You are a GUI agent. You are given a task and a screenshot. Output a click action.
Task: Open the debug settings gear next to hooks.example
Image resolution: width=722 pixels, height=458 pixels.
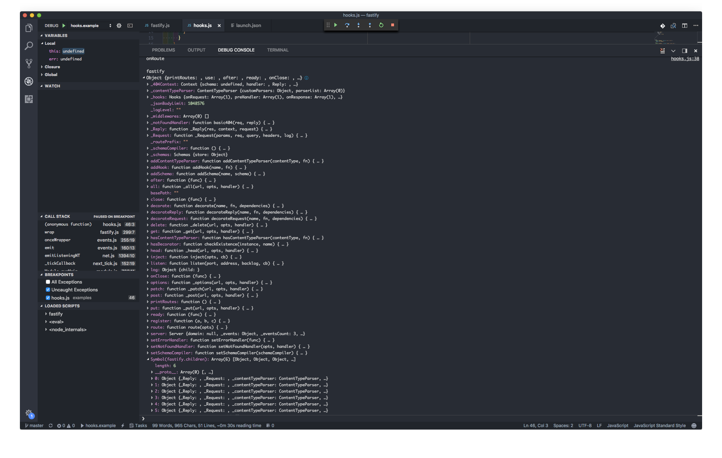(119, 26)
